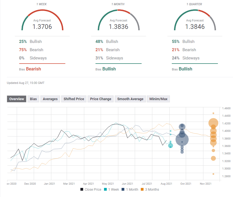The width and height of the screenshot is (233, 197).
Task: Switch to the Bias tab
Action: tap(33, 99)
